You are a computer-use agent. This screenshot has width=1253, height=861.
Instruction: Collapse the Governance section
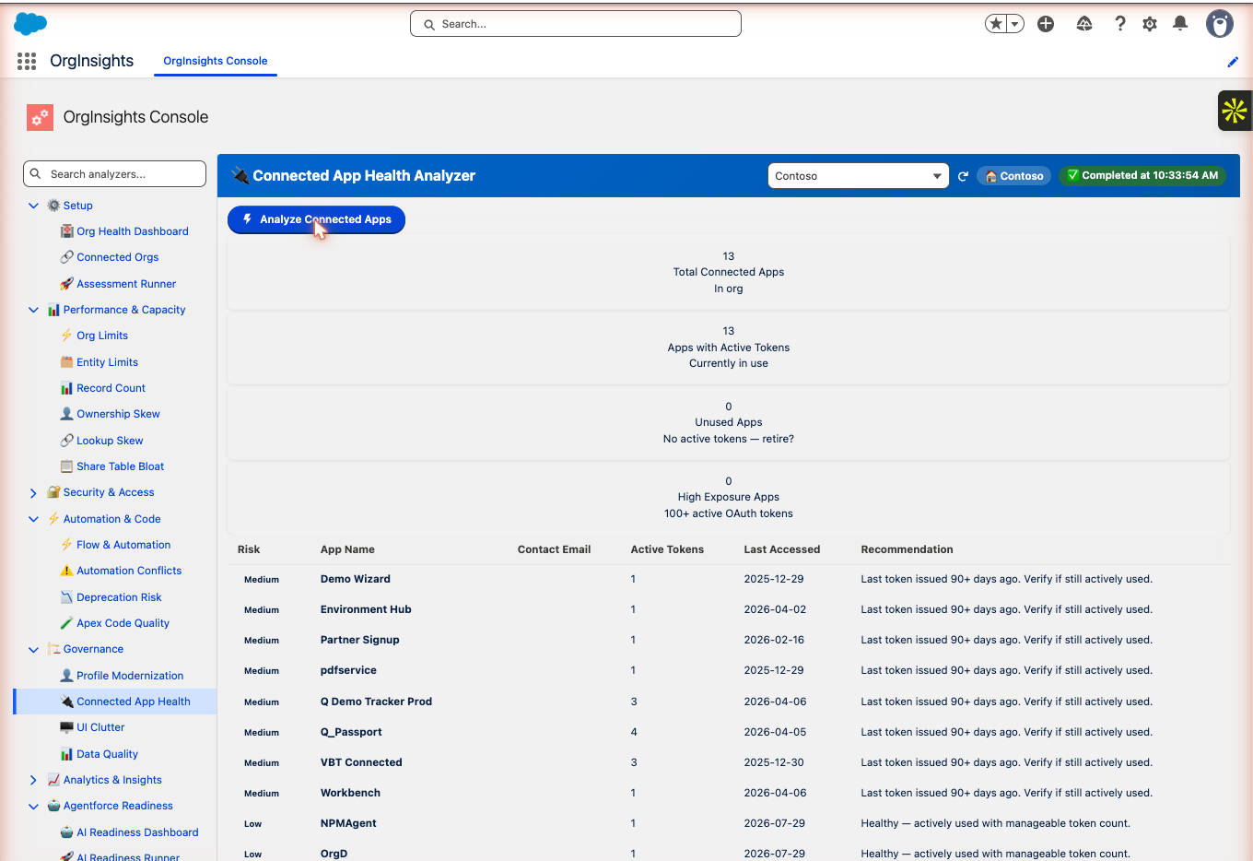coord(33,650)
